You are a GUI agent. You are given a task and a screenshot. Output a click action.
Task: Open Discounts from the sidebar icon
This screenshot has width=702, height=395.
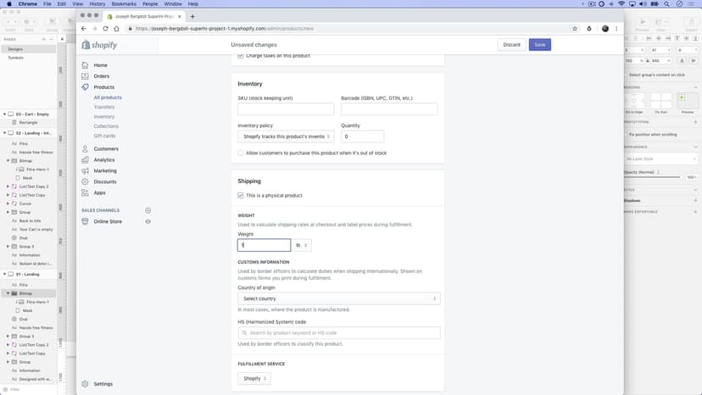click(86, 181)
